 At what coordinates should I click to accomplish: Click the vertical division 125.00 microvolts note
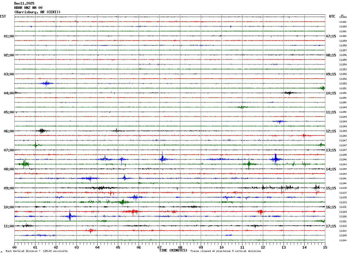[37, 251]
